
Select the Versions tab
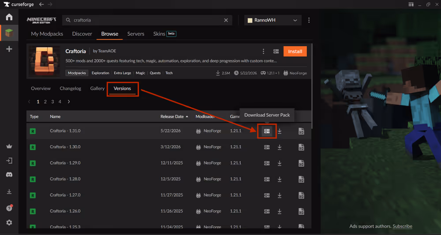pyautogui.click(x=122, y=88)
